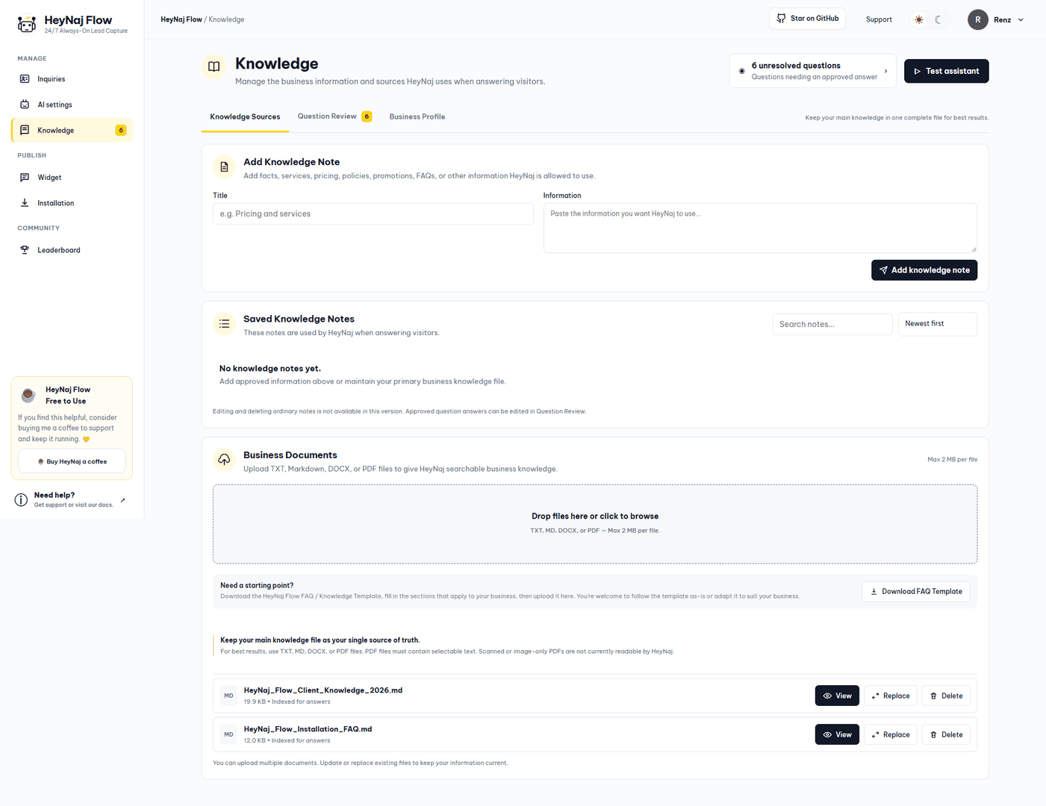This screenshot has height=806, width=1046.
Task: Click the file drop zone to browse
Action: point(595,524)
